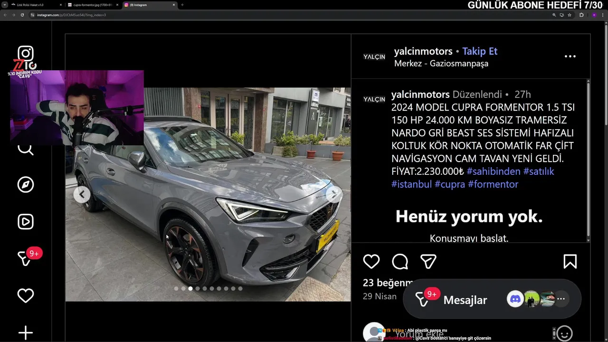Click the browser back arrow

click(5, 15)
